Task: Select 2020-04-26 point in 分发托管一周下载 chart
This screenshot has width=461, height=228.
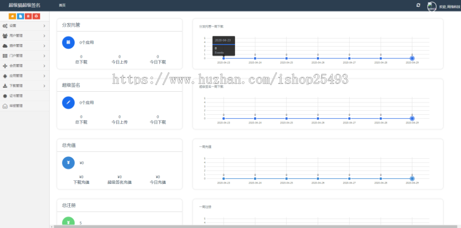Action: pyautogui.click(x=318, y=58)
